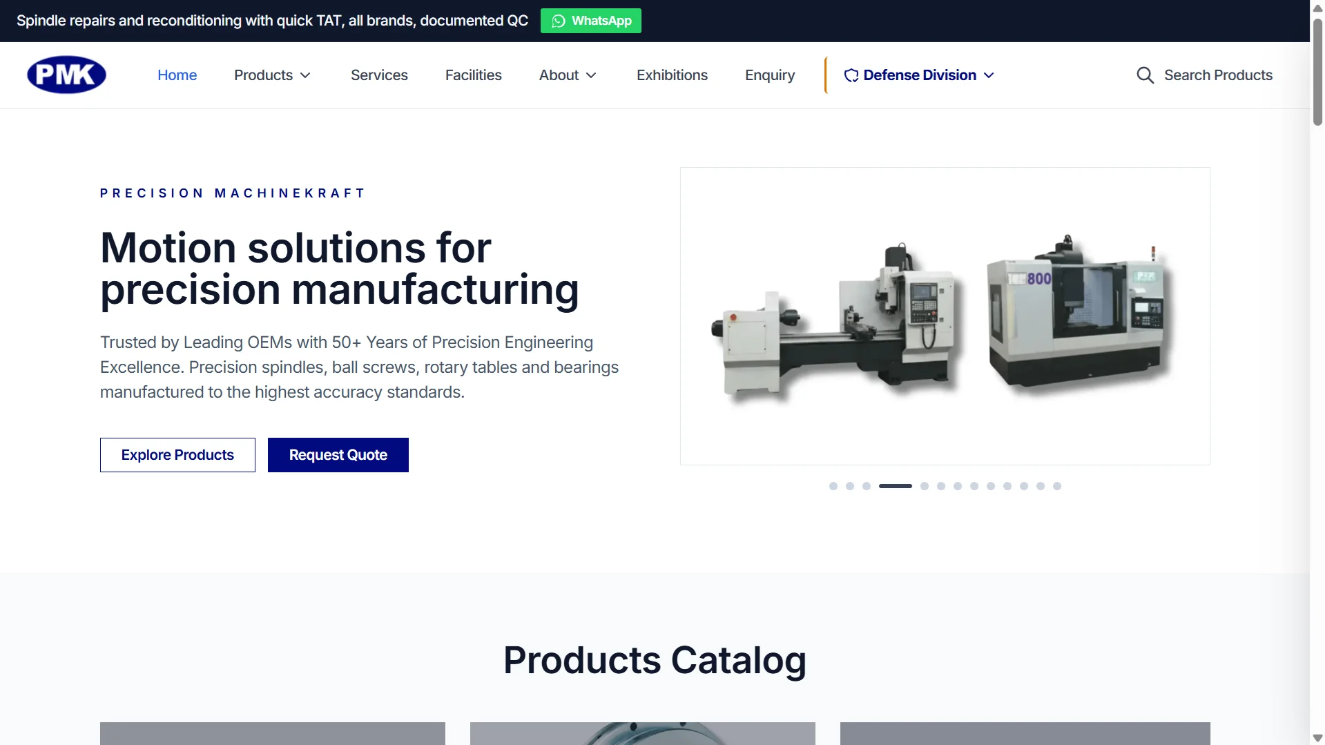The width and height of the screenshot is (1325, 745).
Task: Click the first product catalog card image
Action: [273, 733]
